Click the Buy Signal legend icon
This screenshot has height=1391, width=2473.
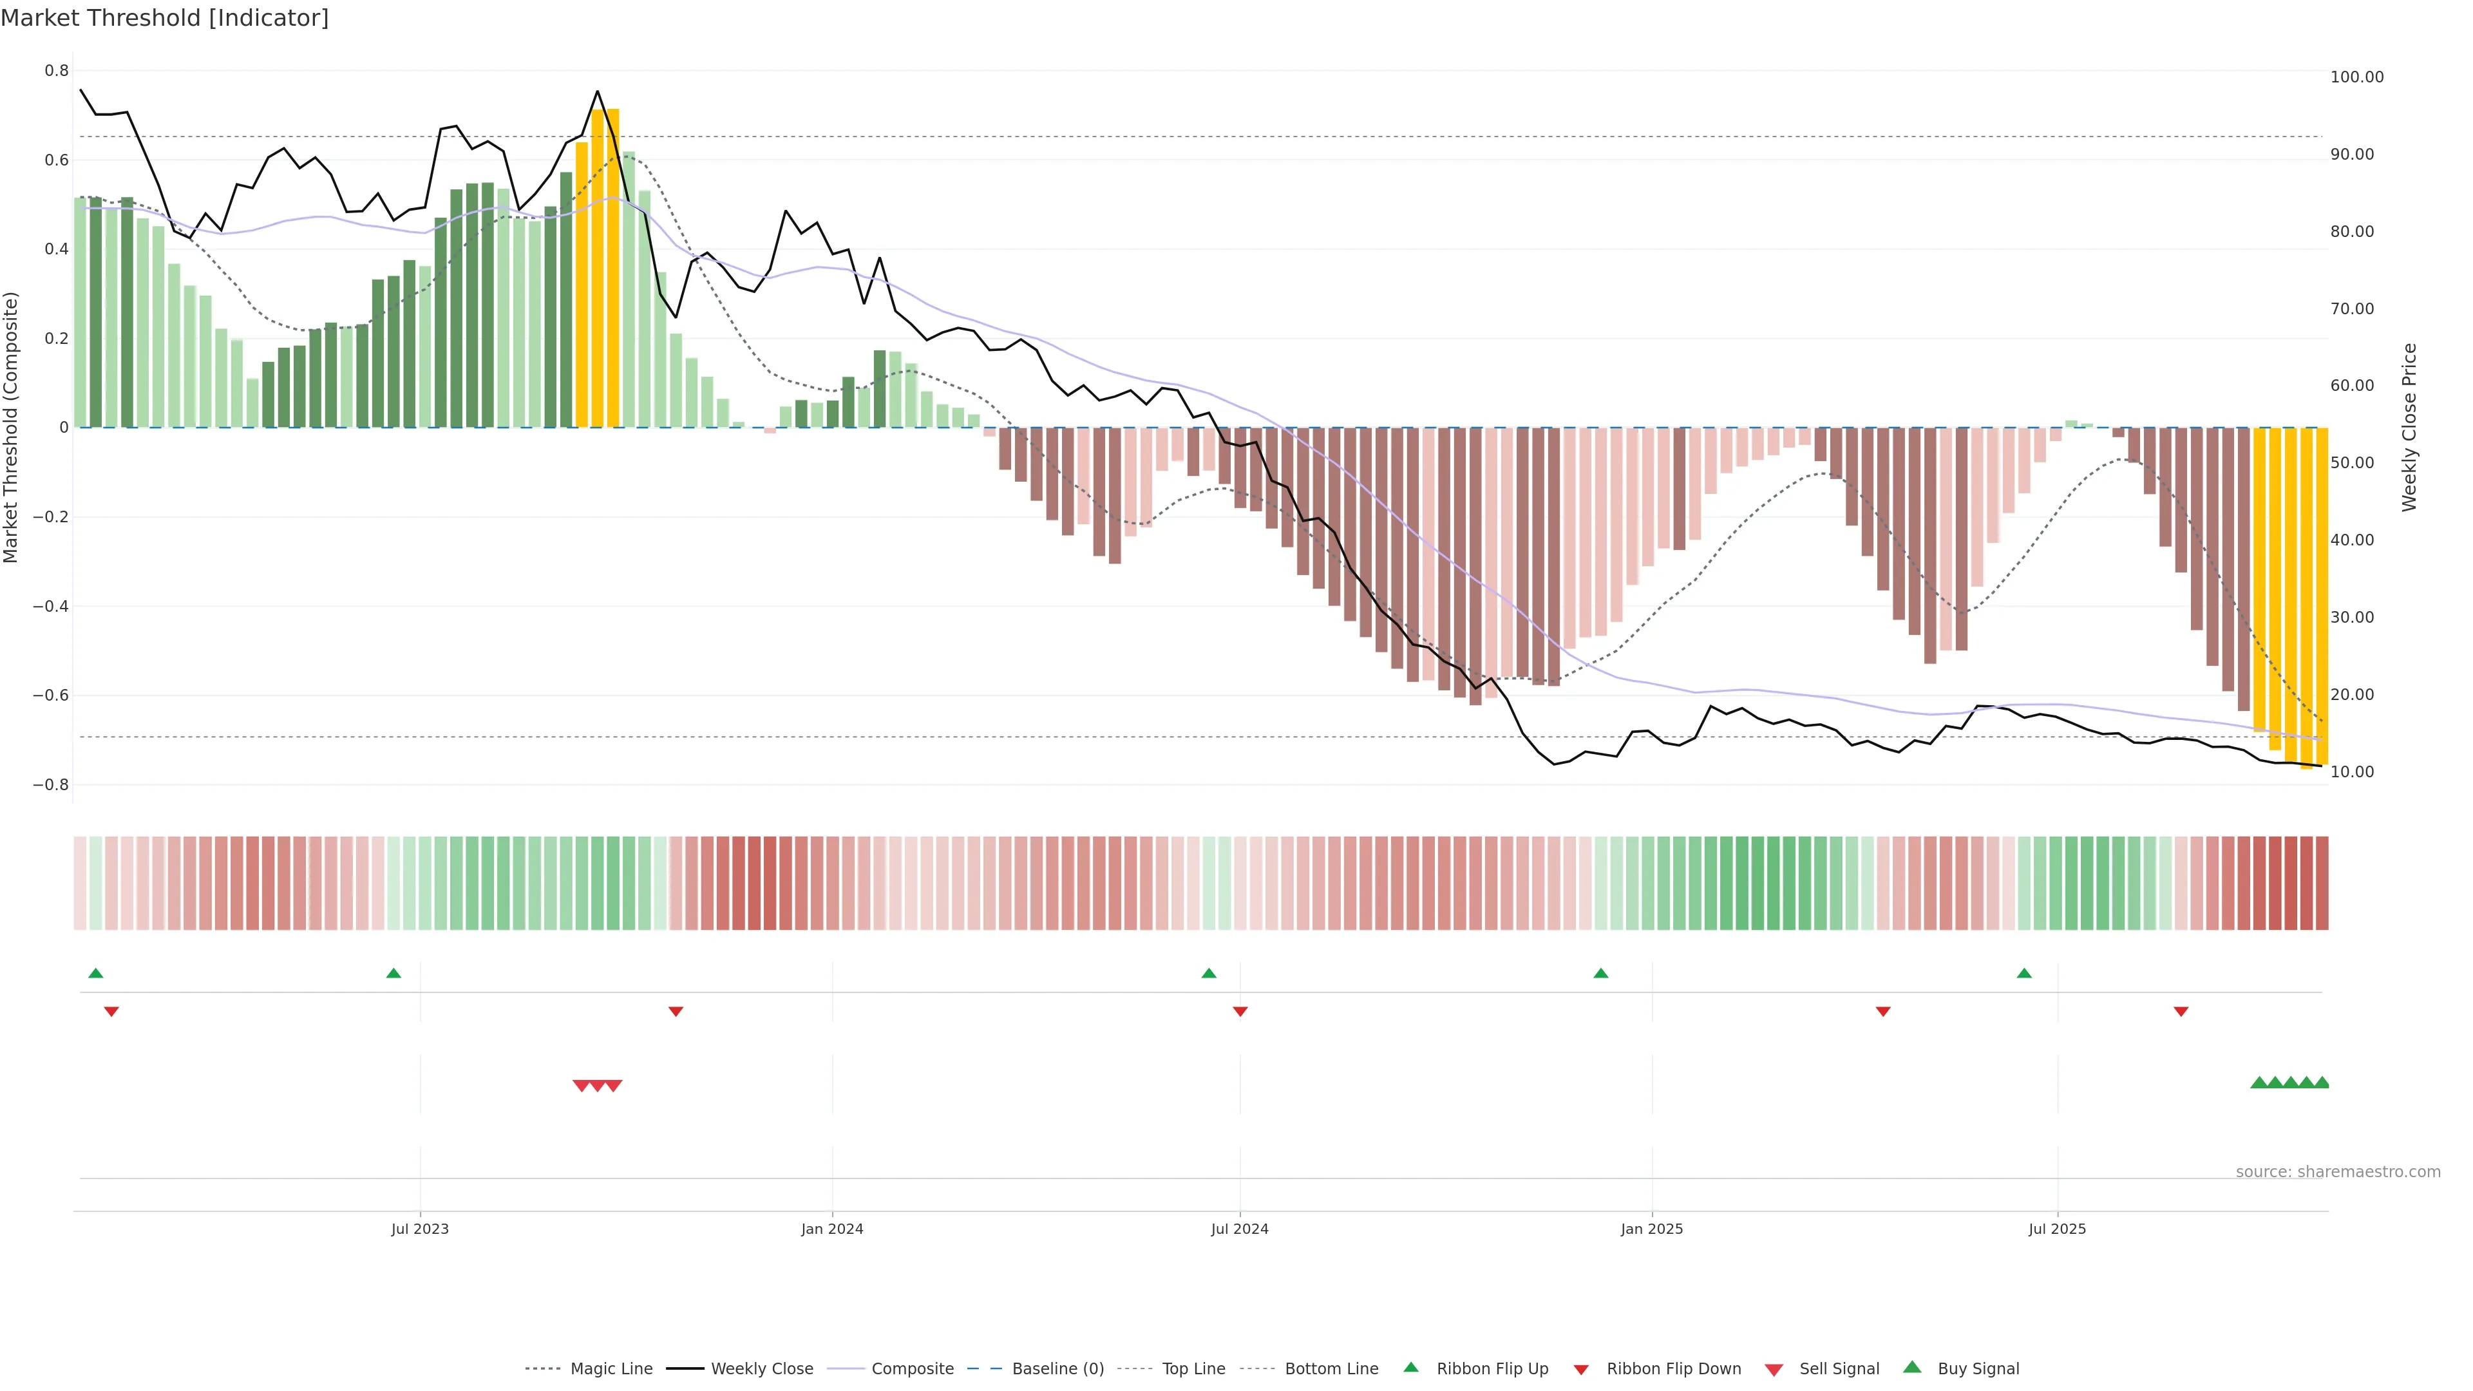[x=1912, y=1367]
